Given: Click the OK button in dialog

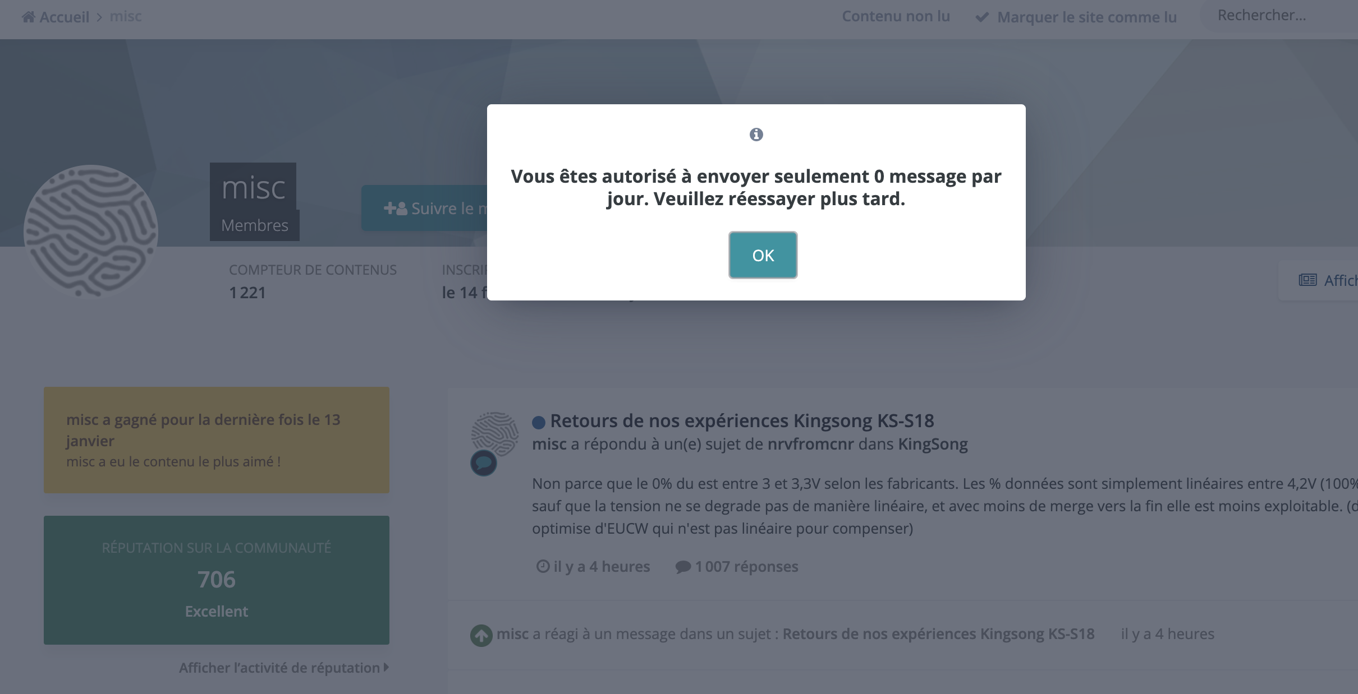Looking at the screenshot, I should pyautogui.click(x=763, y=255).
